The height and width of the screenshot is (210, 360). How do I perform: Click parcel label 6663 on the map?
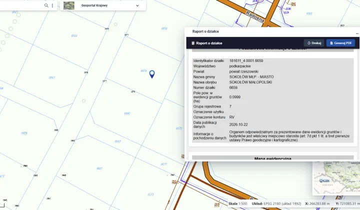[117, 141]
